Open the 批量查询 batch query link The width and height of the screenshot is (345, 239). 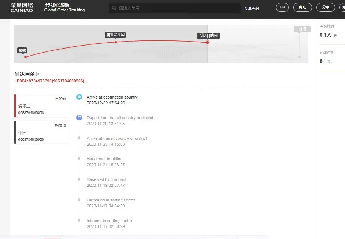click(x=252, y=8)
